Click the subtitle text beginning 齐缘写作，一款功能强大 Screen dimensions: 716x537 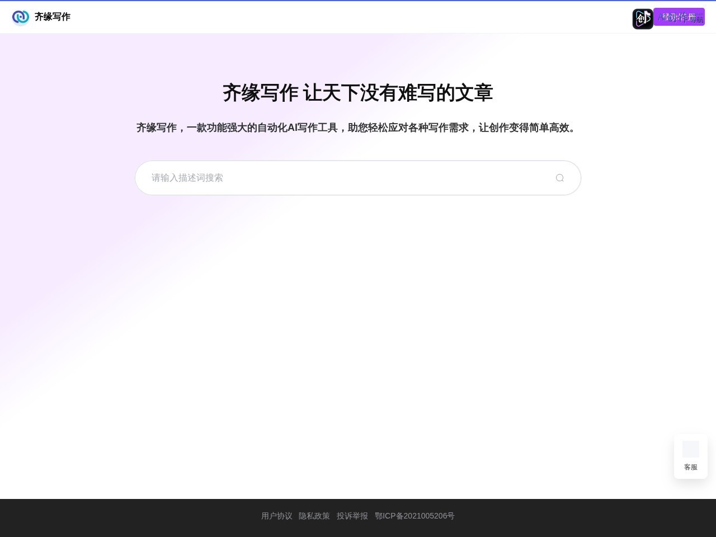click(358, 128)
